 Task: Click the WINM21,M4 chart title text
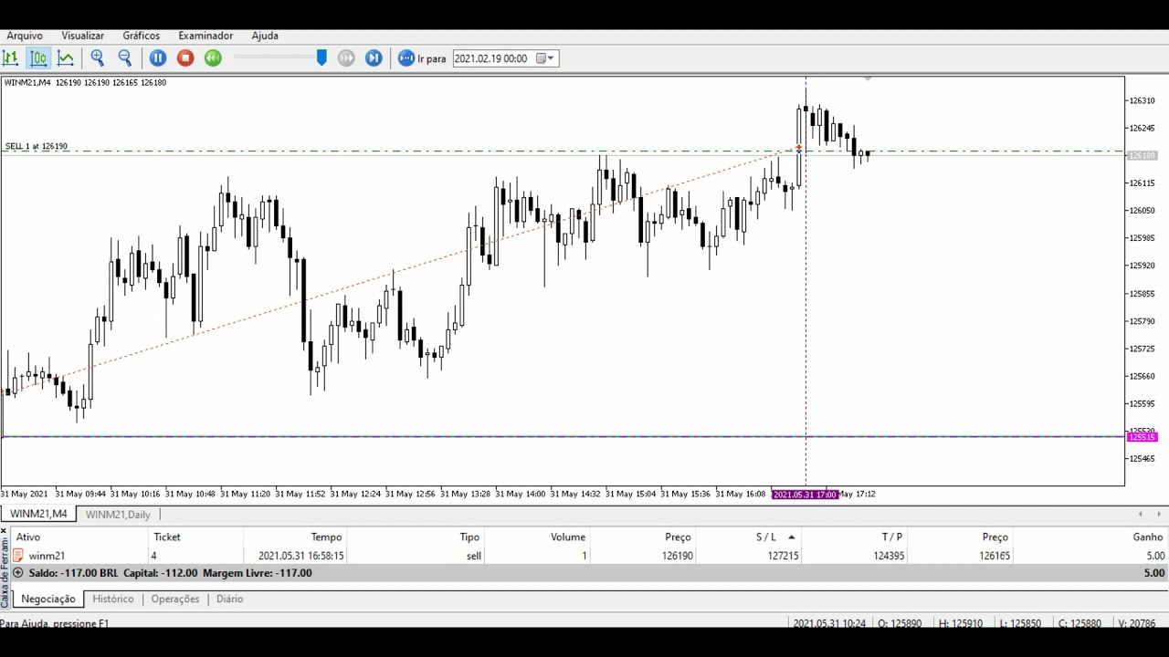click(27, 82)
